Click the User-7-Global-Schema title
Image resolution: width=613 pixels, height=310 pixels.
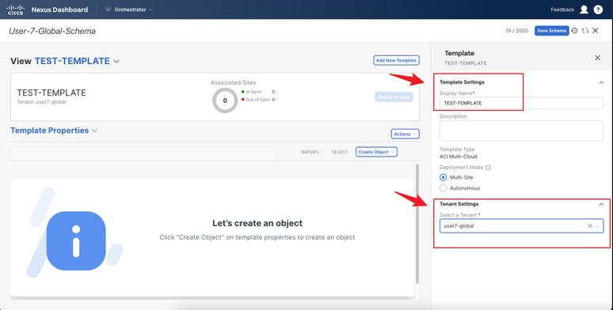(52, 31)
